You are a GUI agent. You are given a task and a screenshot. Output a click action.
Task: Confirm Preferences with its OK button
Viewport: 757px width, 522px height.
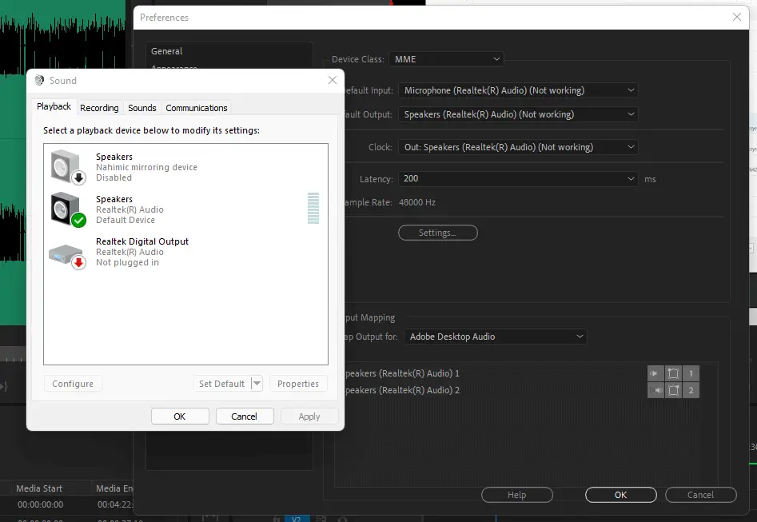coord(621,495)
